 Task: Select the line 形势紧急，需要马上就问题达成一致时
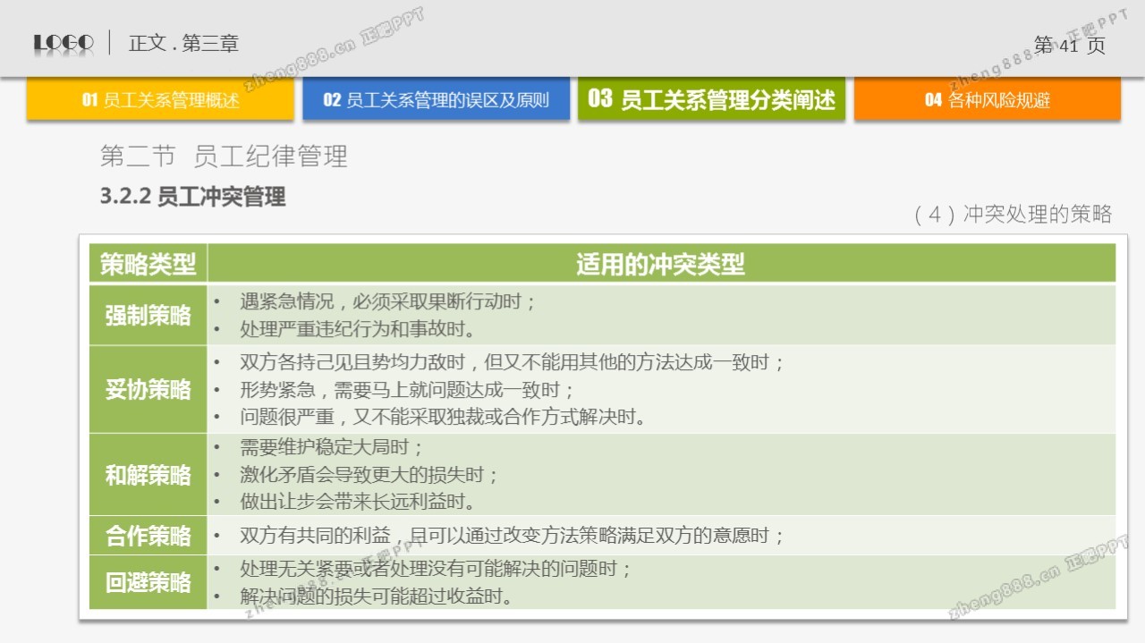click(x=407, y=390)
